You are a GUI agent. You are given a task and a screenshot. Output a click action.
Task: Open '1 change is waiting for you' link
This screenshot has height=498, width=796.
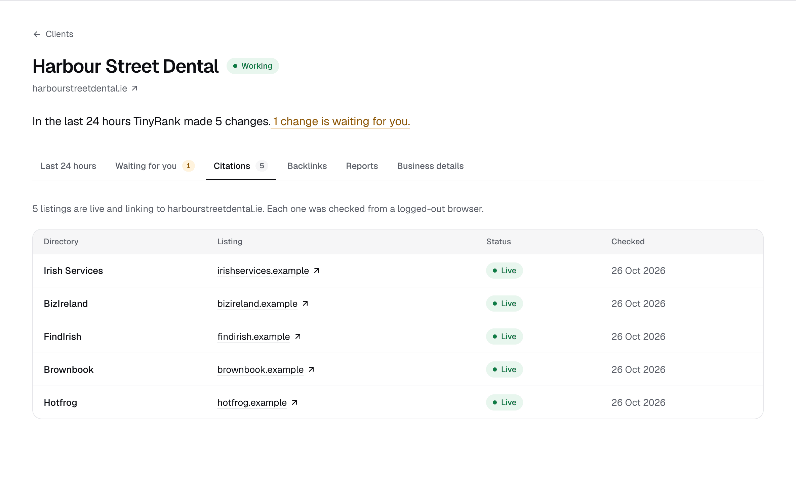click(x=341, y=121)
